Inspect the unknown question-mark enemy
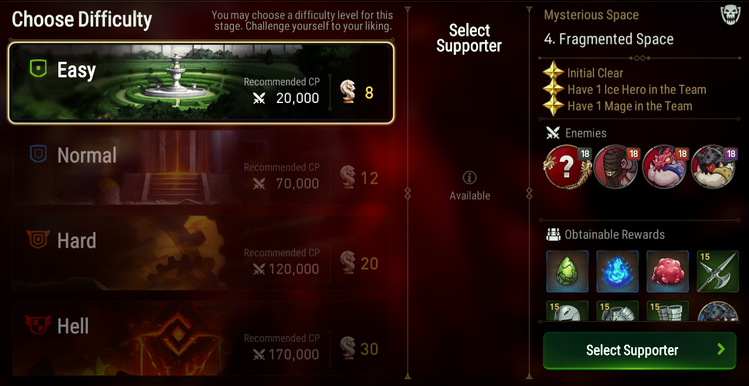This screenshot has width=749, height=386. [x=567, y=167]
